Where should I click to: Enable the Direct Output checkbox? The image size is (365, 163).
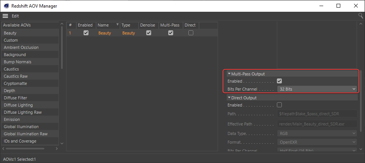[x=279, y=105]
